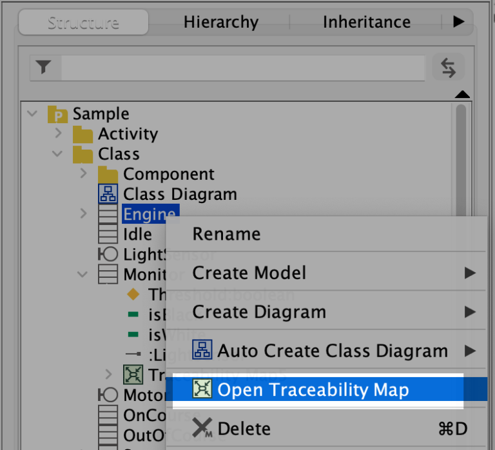Click the Delete X icon in menu
The image size is (495, 450).
[202, 429]
